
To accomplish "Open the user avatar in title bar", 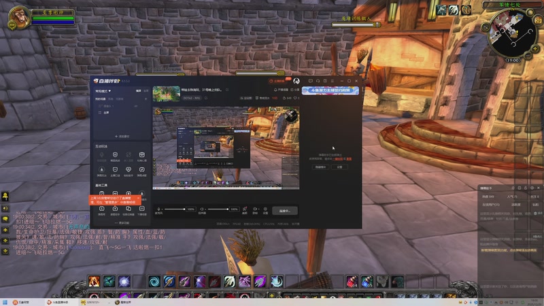I will click(296, 81).
